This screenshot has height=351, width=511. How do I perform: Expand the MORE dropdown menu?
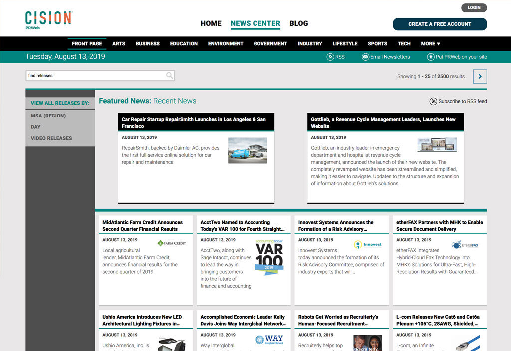click(x=430, y=43)
